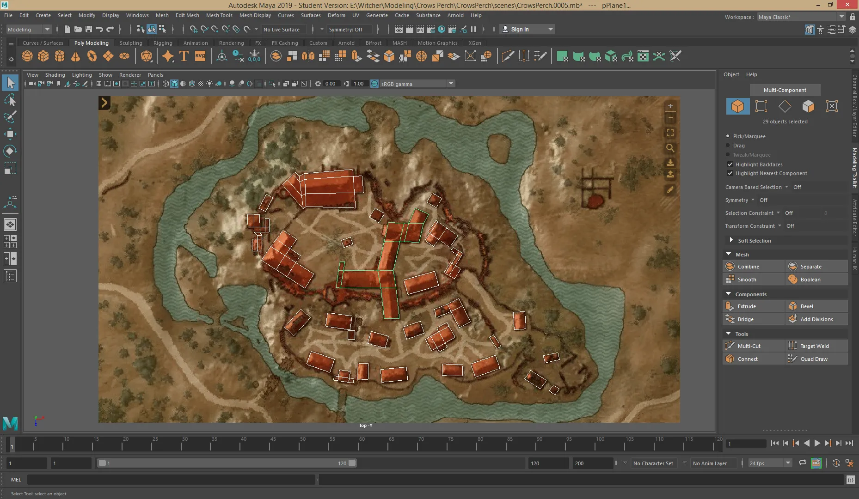Toggle the playback loop mode icon
859x499 pixels.
pyautogui.click(x=803, y=463)
